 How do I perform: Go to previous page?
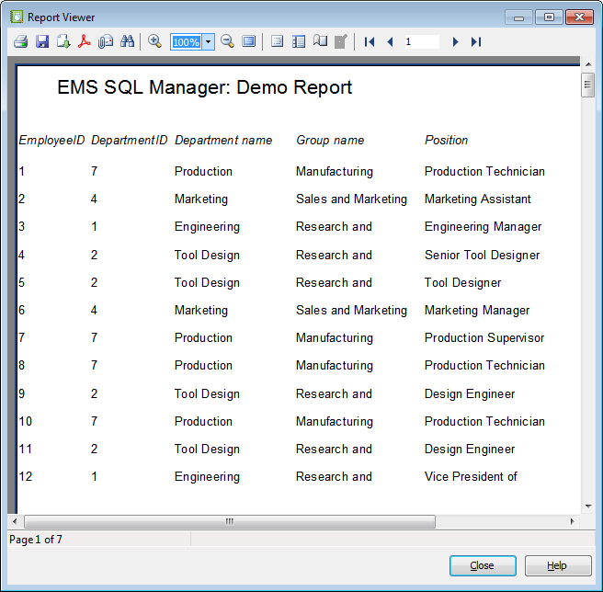coord(390,41)
